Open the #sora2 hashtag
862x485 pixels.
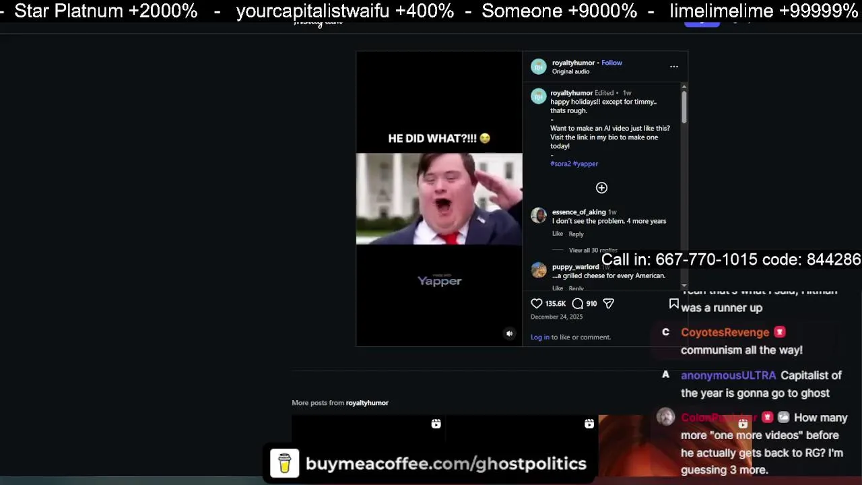(x=560, y=164)
